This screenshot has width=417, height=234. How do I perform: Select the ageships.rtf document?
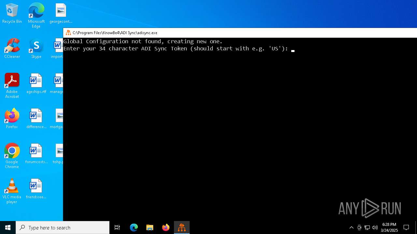[x=36, y=84]
